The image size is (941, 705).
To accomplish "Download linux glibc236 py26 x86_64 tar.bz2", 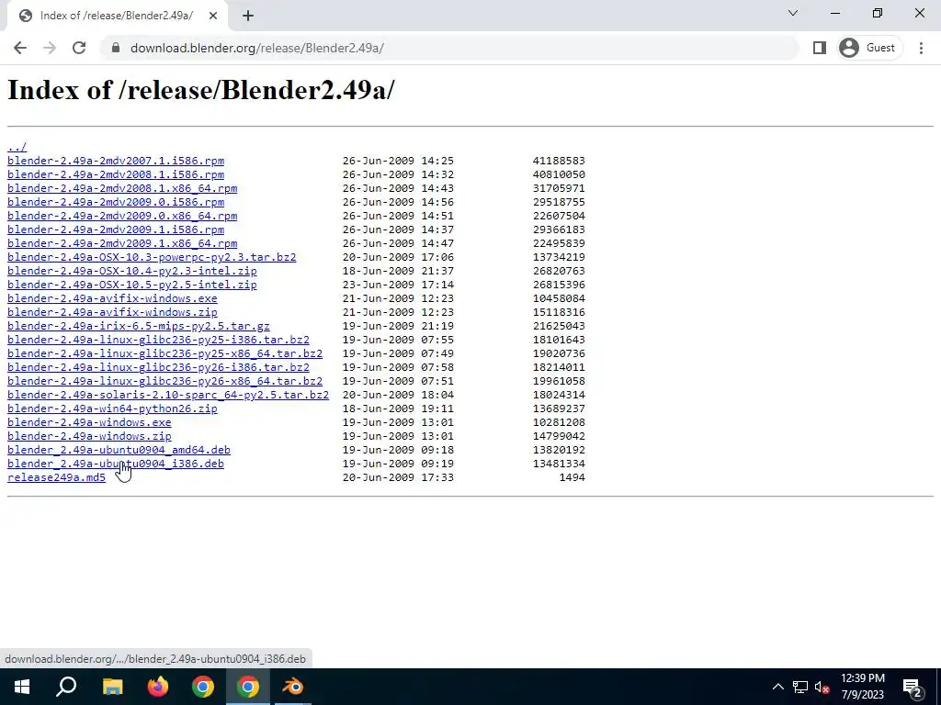I will pyautogui.click(x=165, y=381).
